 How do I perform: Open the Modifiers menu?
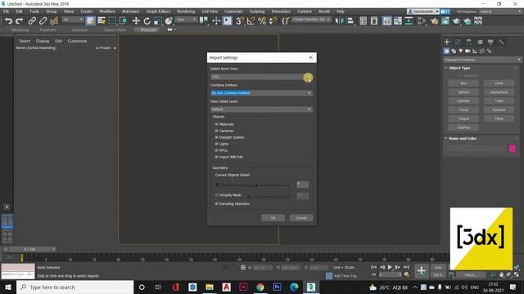tap(107, 11)
